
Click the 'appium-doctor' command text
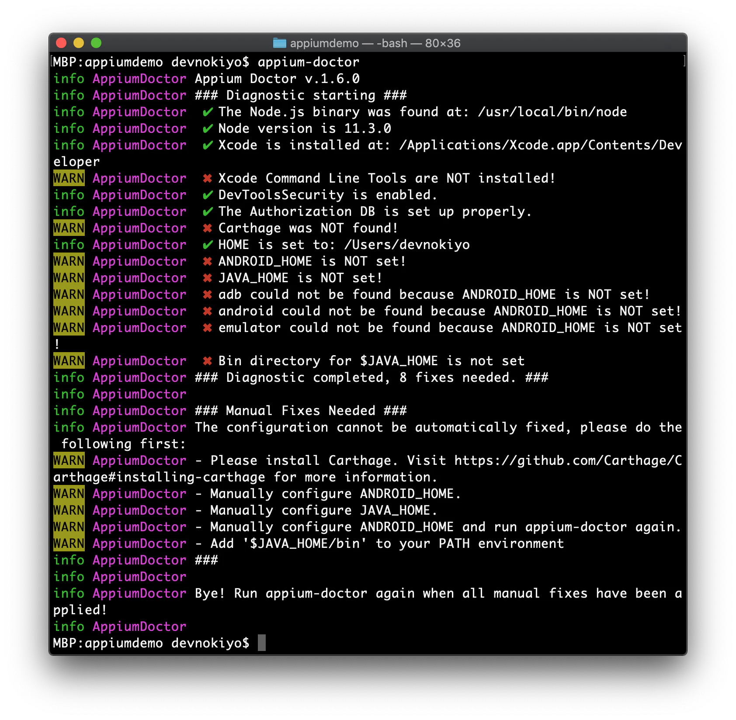click(309, 62)
